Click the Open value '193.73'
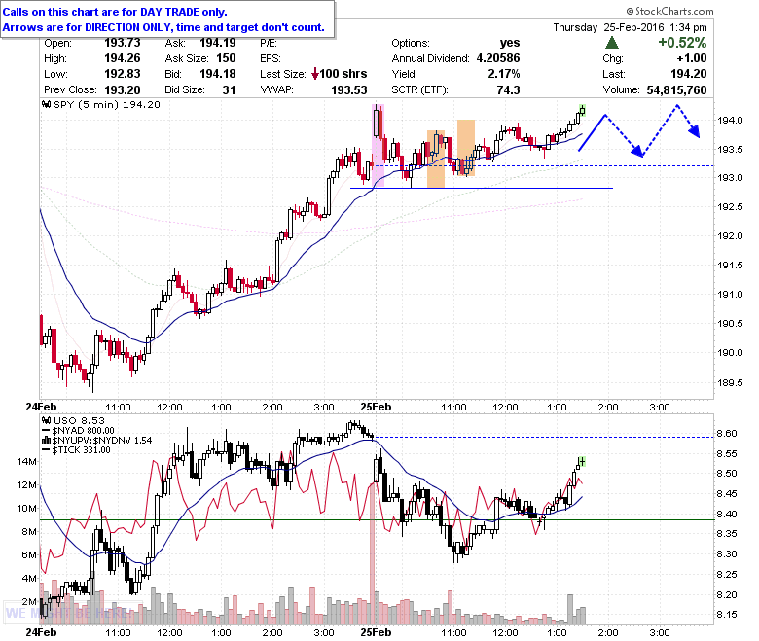Screen dimensions: 759x641 (122, 43)
